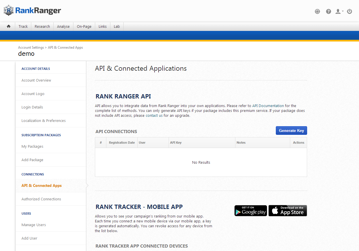
Task: Open the Track menu
Action: (23, 26)
